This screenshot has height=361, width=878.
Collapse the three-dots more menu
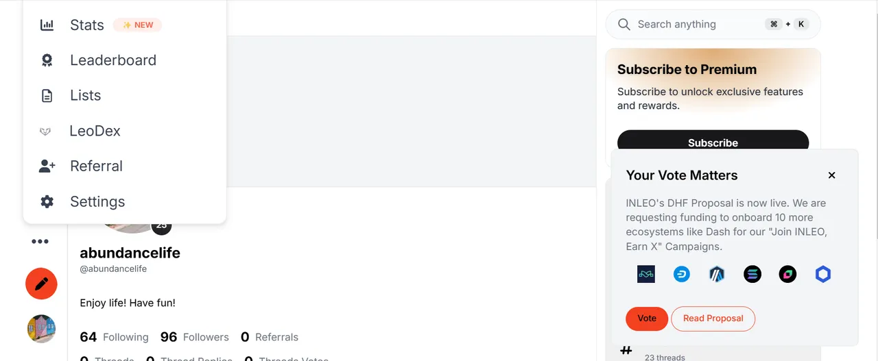(40, 241)
